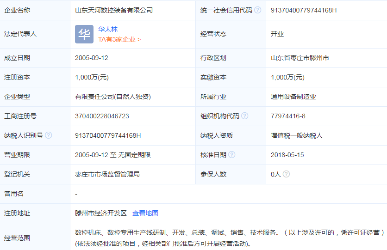Click the 经营状态 label cell
Viewport: 387px width, 250px height.
click(x=231, y=34)
